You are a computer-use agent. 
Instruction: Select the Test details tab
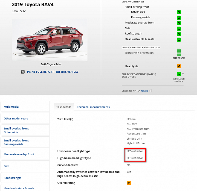[64, 107]
